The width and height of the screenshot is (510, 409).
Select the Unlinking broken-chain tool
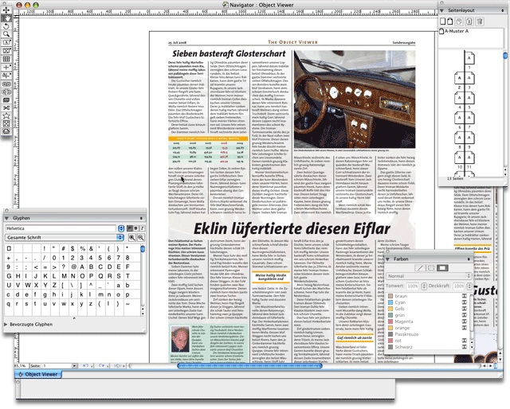pos(6,92)
